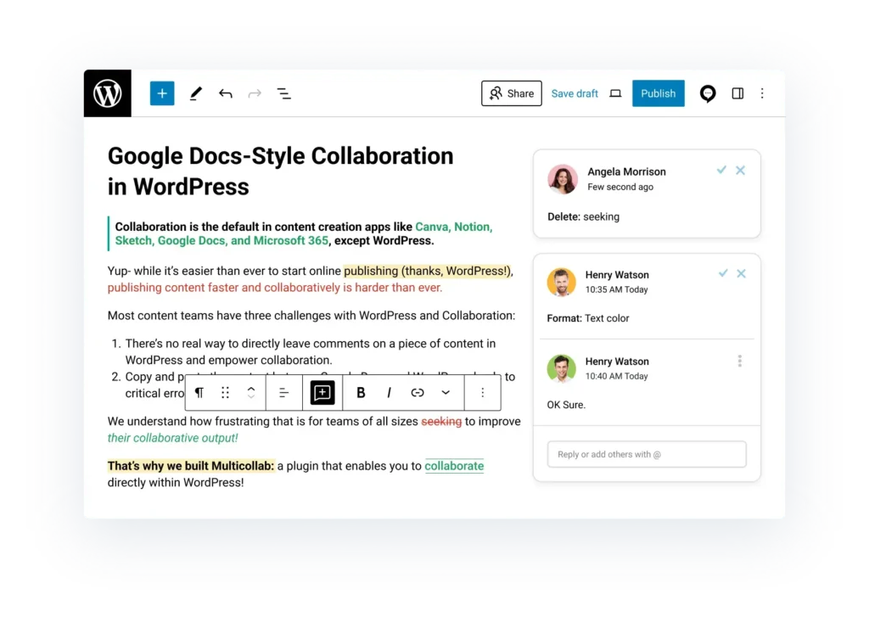Image resolution: width=869 pixels, height=617 pixels.
Task: Open block toolbar options menu
Action: point(483,392)
